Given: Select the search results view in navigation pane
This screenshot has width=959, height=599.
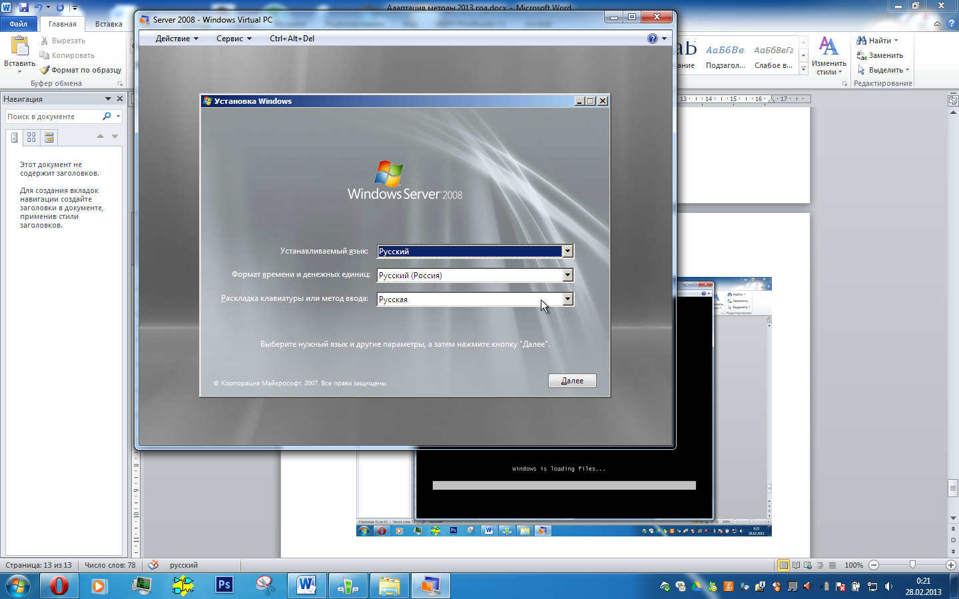Looking at the screenshot, I should click(49, 138).
